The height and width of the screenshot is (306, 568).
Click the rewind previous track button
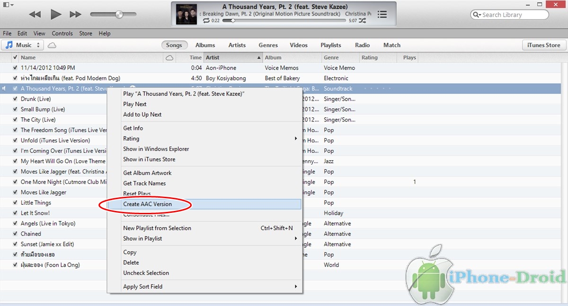pyautogui.click(x=35, y=15)
